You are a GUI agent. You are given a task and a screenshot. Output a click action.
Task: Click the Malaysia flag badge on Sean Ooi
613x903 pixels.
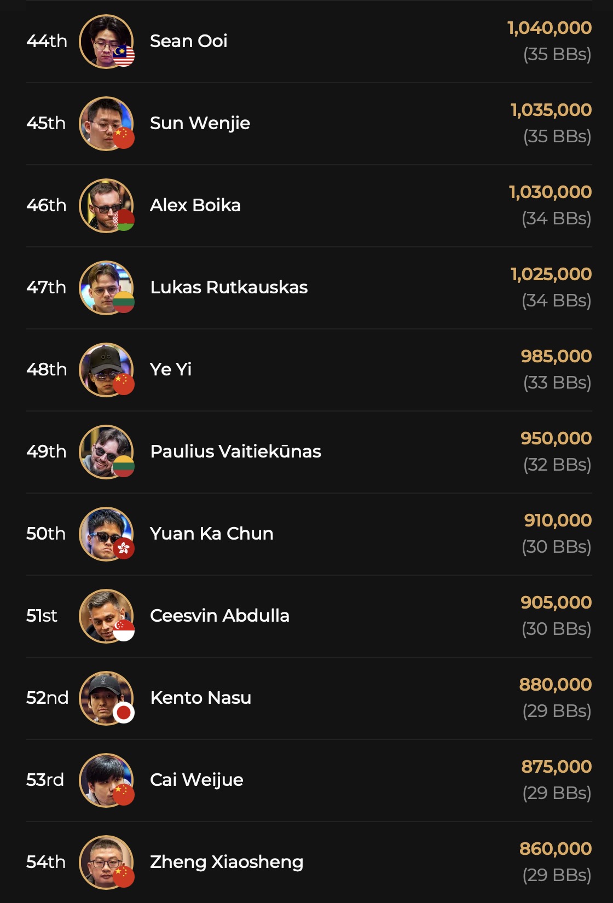124,56
